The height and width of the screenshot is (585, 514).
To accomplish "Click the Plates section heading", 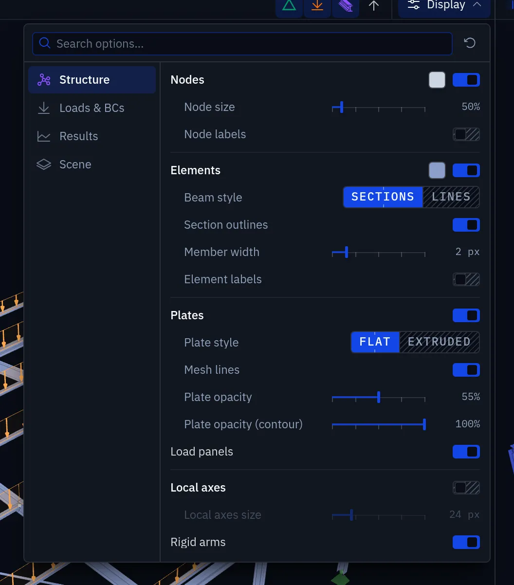I will click(x=187, y=315).
